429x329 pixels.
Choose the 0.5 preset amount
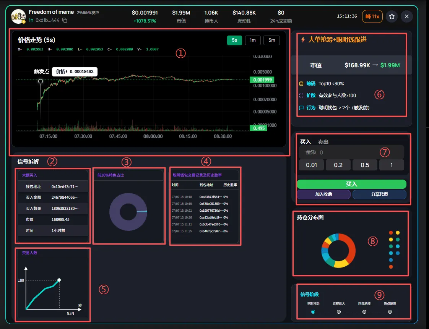365,165
